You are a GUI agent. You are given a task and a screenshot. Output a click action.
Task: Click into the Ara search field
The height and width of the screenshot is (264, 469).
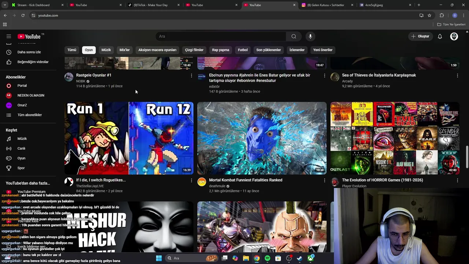pos(221,36)
